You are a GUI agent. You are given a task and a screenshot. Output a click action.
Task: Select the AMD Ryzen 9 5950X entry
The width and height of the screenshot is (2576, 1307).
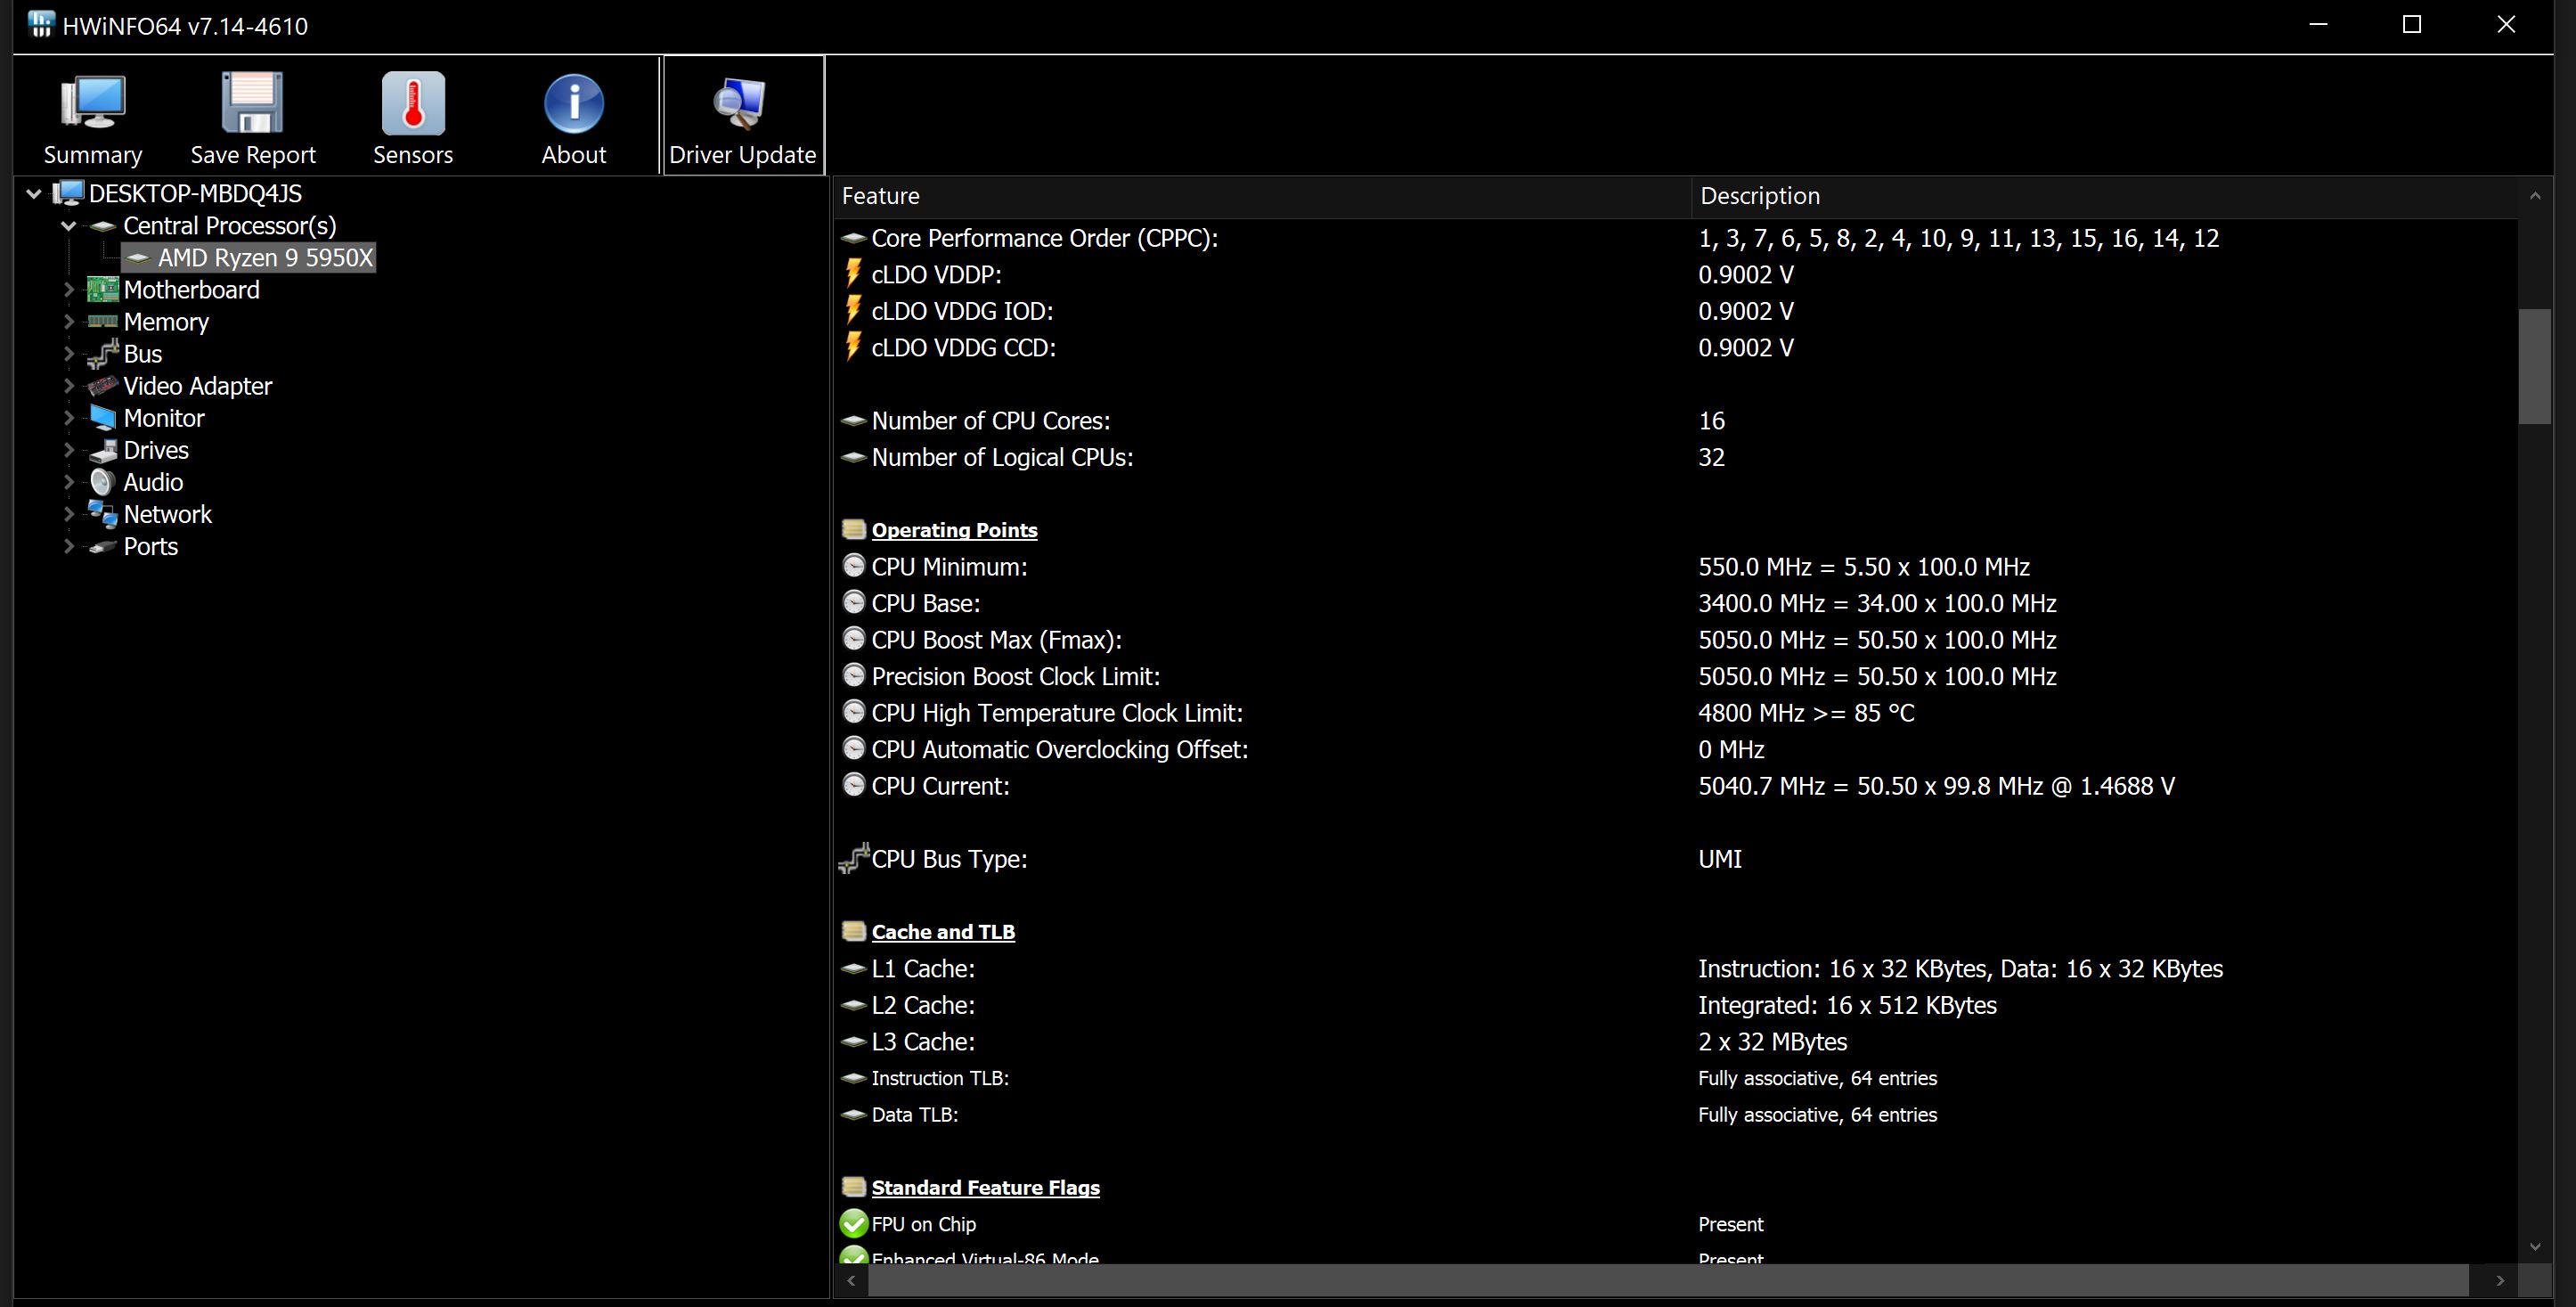(264, 258)
